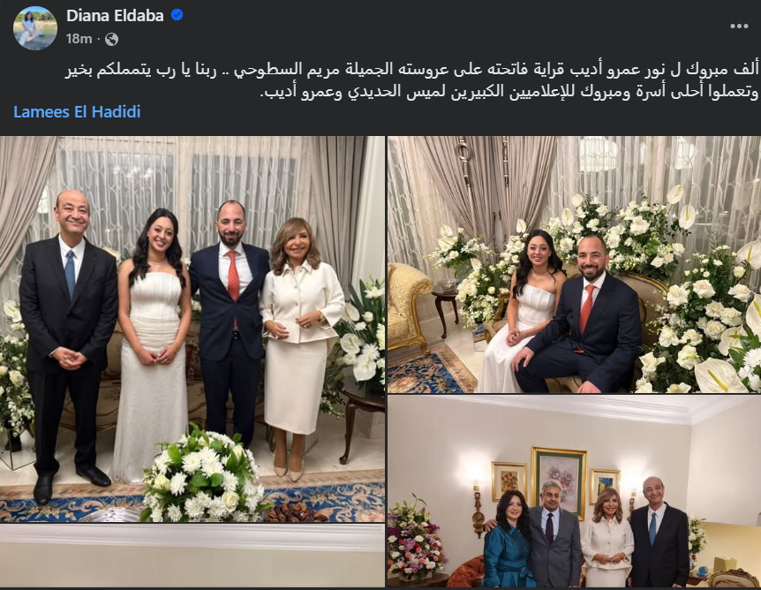Open the post's 18m timestamp
The image size is (761, 590).
[79, 39]
